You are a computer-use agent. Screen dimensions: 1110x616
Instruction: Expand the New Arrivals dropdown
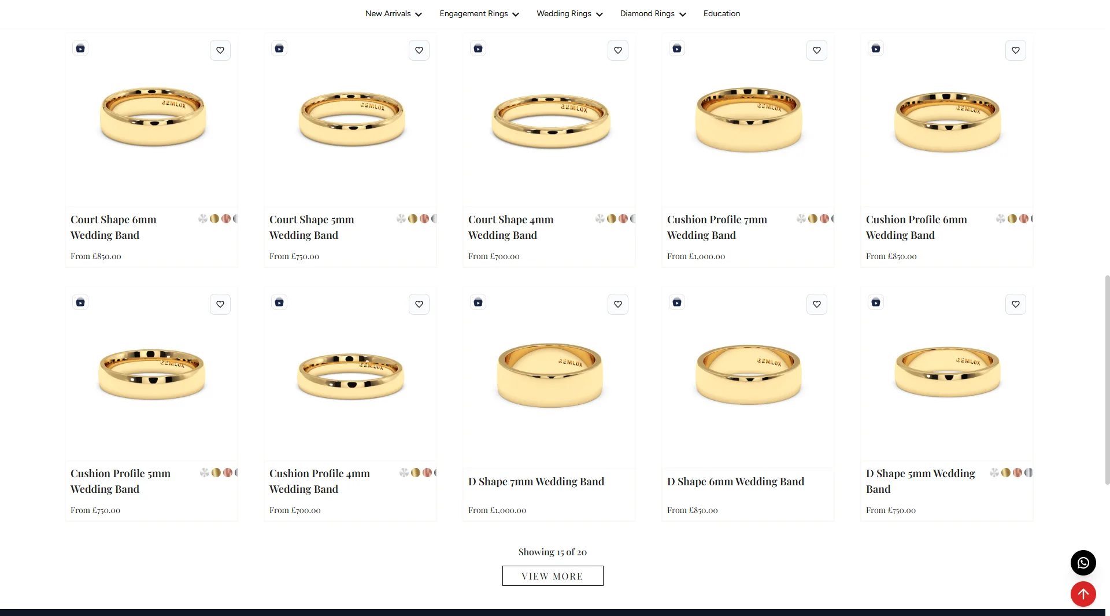394,14
